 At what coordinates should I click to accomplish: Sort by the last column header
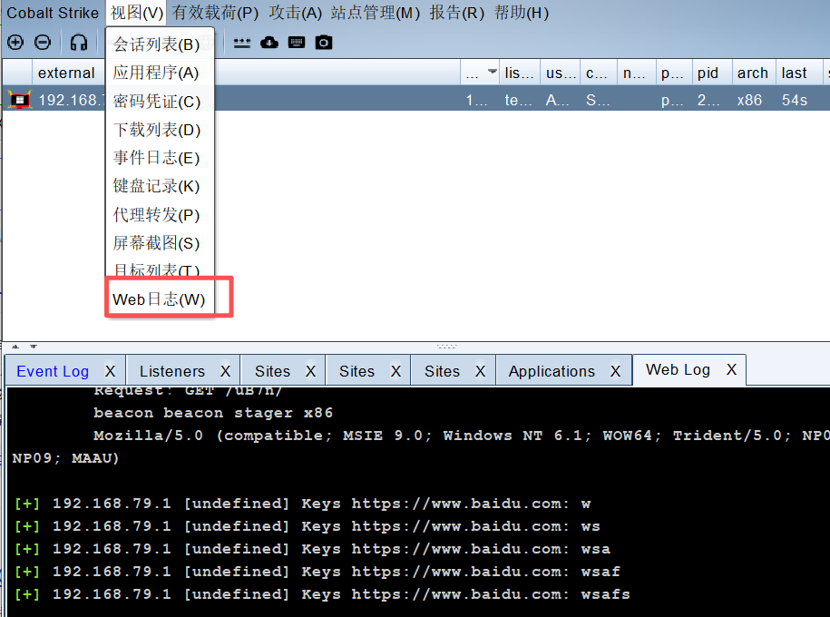[x=799, y=73]
